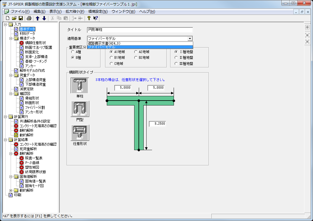Choose the 任意形状 pier shape icon
Screen dimensions: 313x221
(x=80, y=133)
